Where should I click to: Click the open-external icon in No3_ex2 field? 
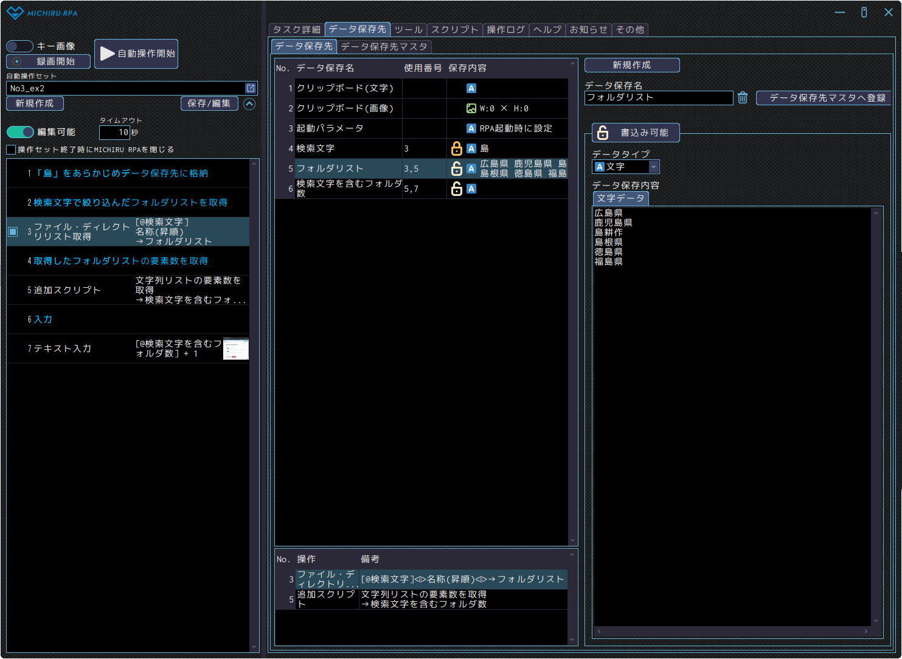pyautogui.click(x=250, y=88)
